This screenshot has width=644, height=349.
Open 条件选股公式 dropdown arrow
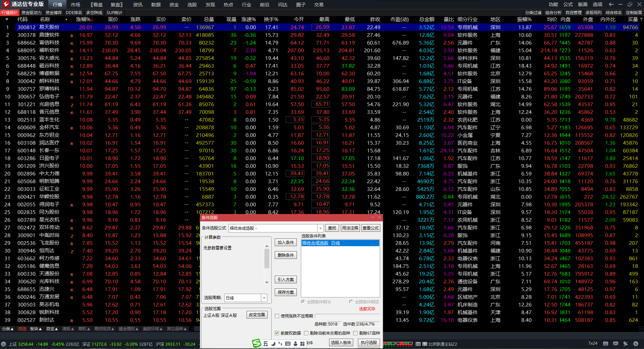[320, 228]
